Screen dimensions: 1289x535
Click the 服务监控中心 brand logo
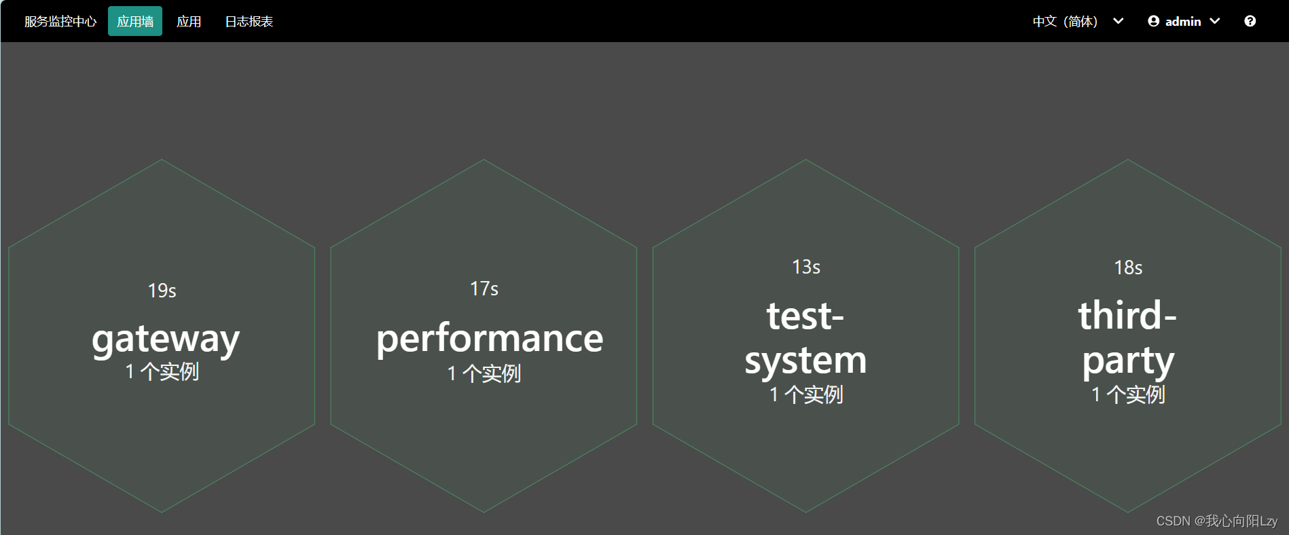(x=59, y=21)
